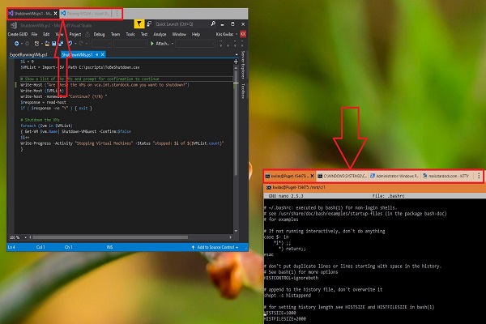Image resolution: width=486 pixels, height=324 pixels.
Task: Open the three-dot menu on terminal tab group
Action: 480,175
